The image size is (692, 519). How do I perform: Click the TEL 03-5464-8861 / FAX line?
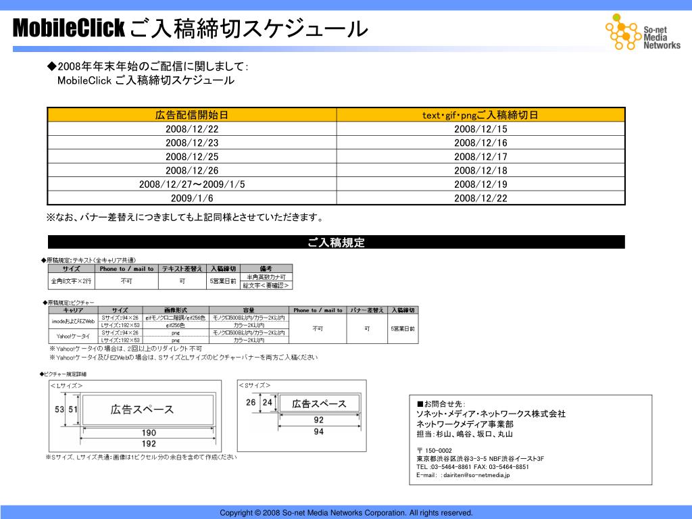click(472, 467)
